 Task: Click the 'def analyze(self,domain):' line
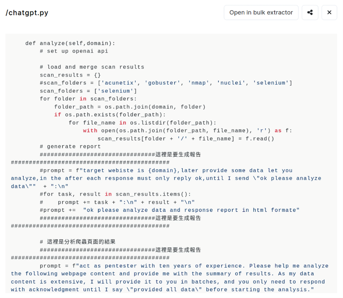tap(70, 43)
